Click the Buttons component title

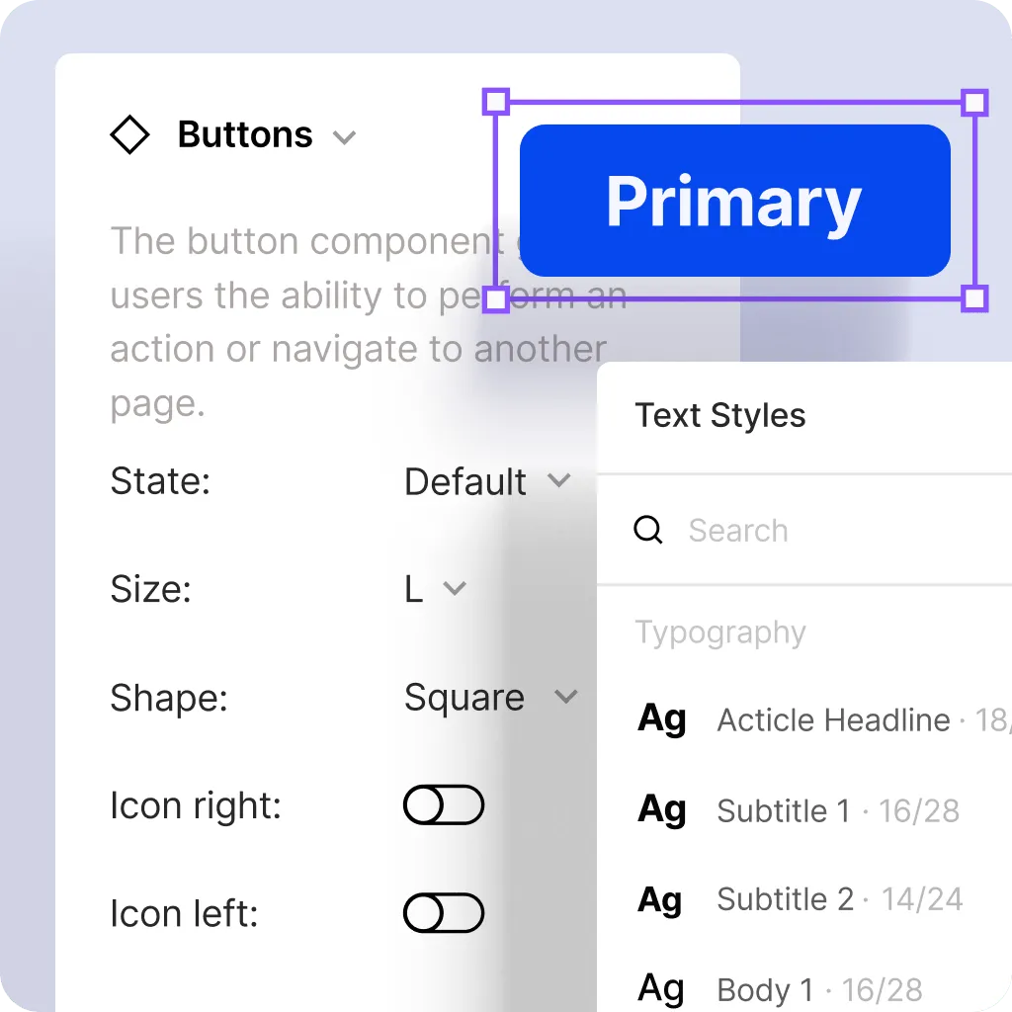pos(243,134)
